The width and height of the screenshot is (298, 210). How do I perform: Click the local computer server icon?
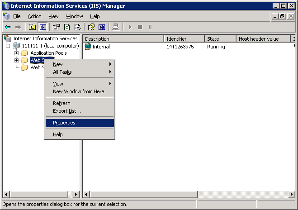coord(16,46)
